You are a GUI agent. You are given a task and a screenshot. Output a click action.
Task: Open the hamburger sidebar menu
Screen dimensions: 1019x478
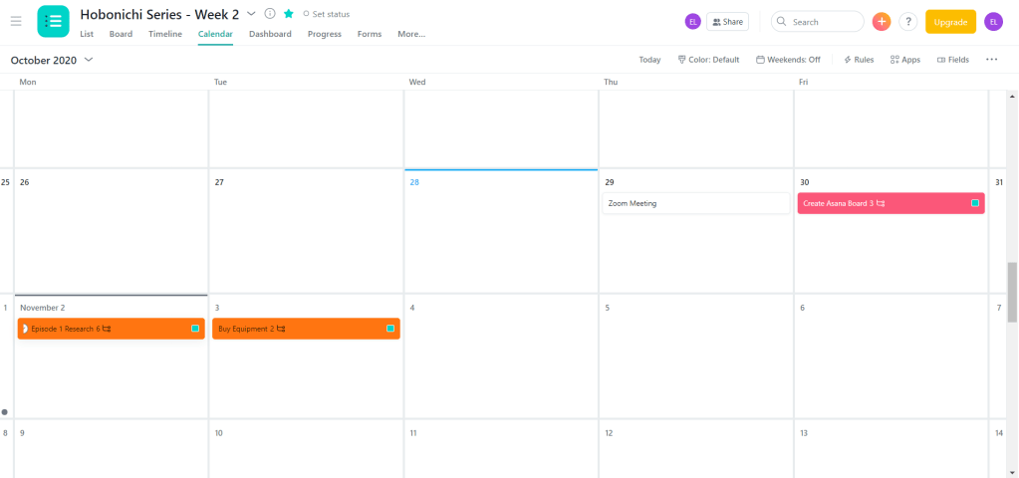pos(16,21)
